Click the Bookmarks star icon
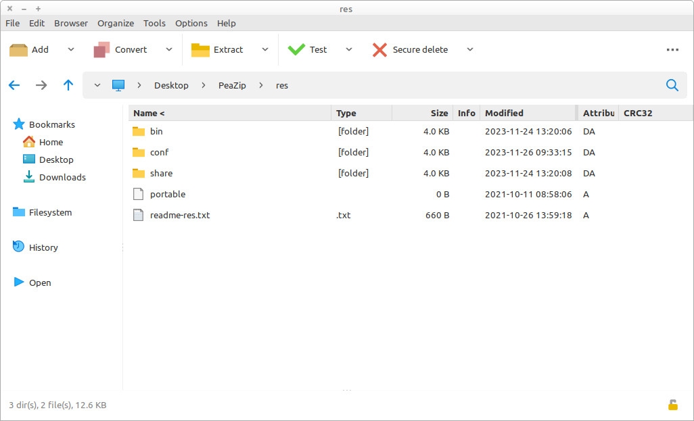Screen dimensions: 694x421 18,124
